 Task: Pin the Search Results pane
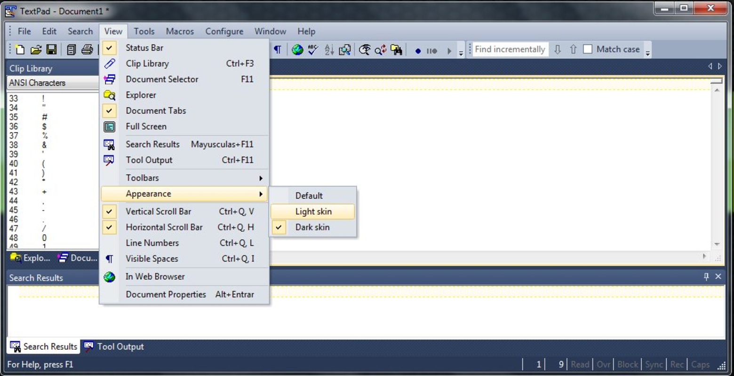tap(706, 276)
